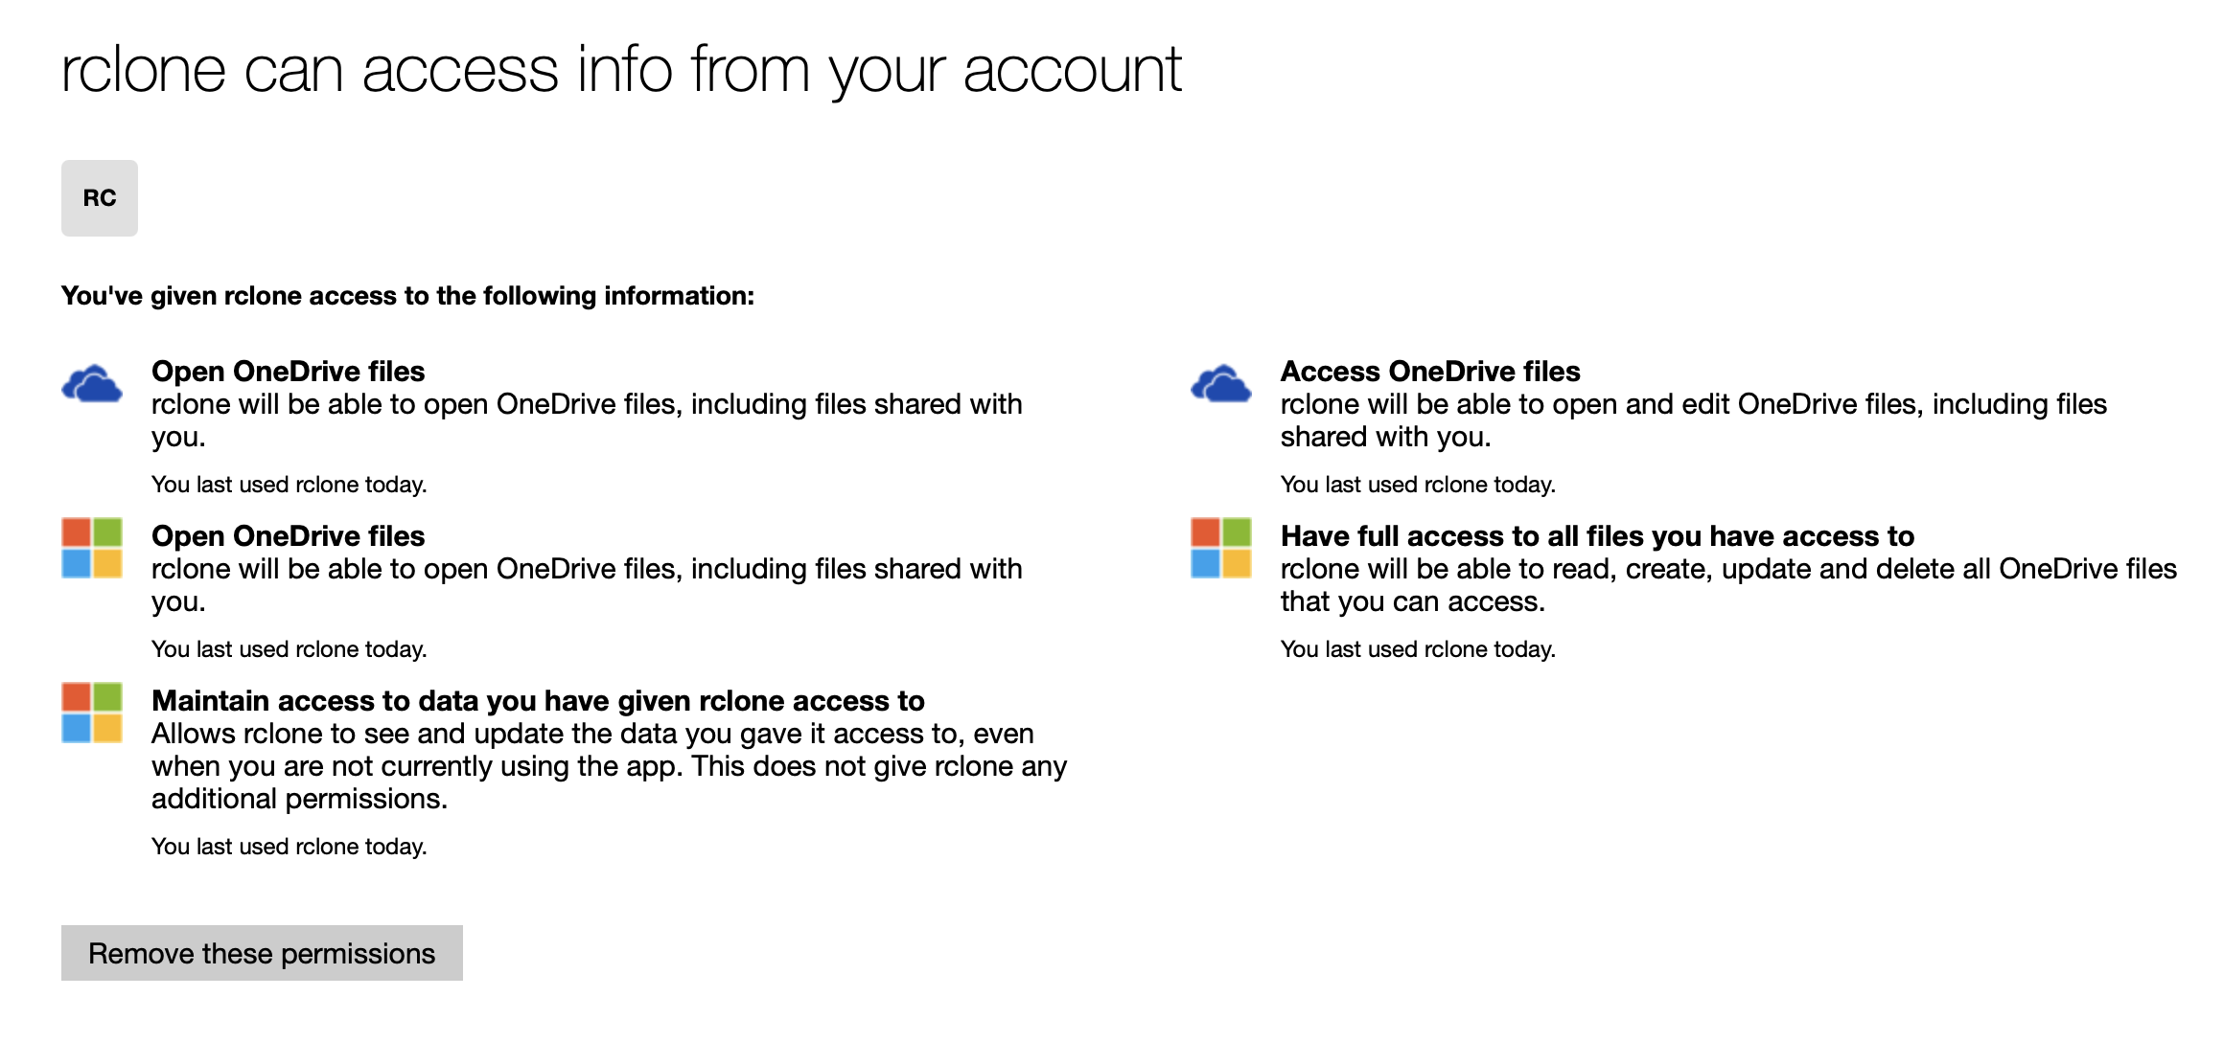Screen dimensions: 2224x1042
Task: Click Maintain access to data heading
Action: pyautogui.click(x=537, y=701)
